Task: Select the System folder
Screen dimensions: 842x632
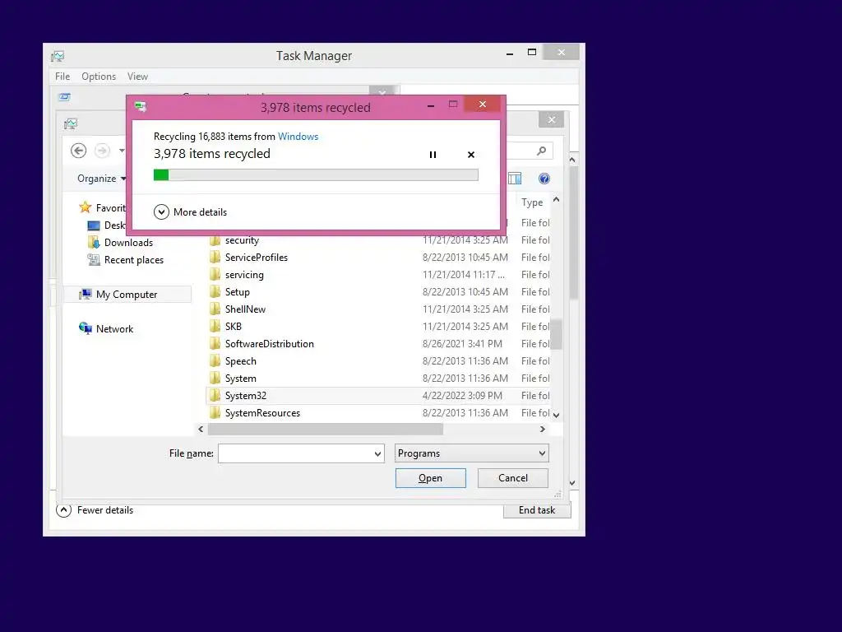Action: click(241, 379)
